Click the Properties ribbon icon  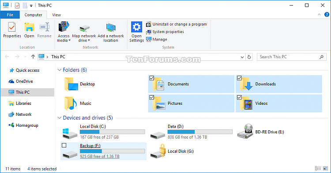pyautogui.click(x=12, y=27)
